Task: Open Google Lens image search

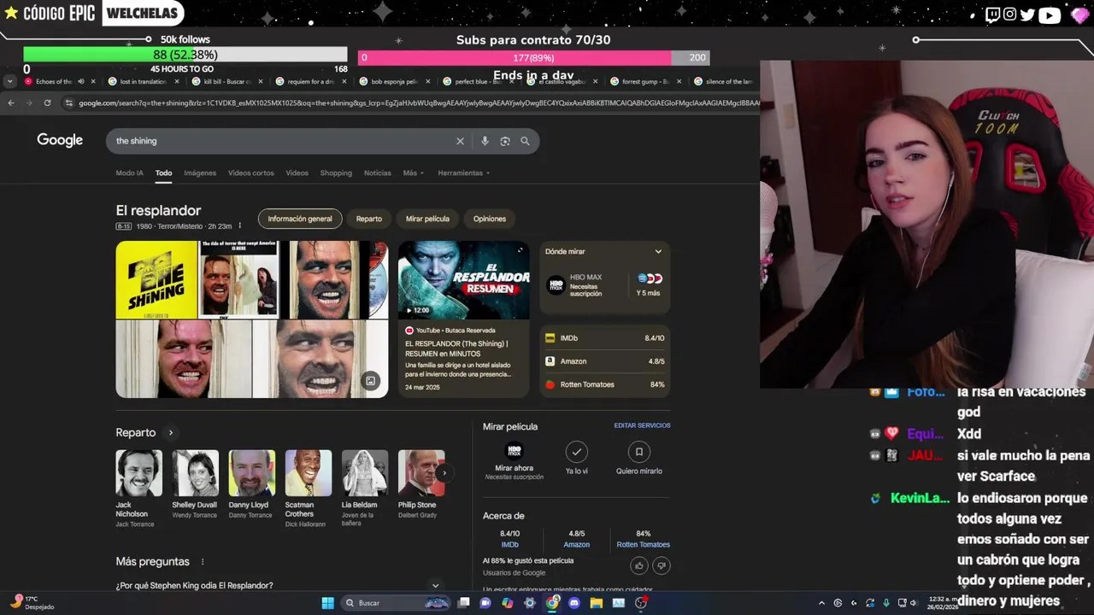Action: click(505, 141)
